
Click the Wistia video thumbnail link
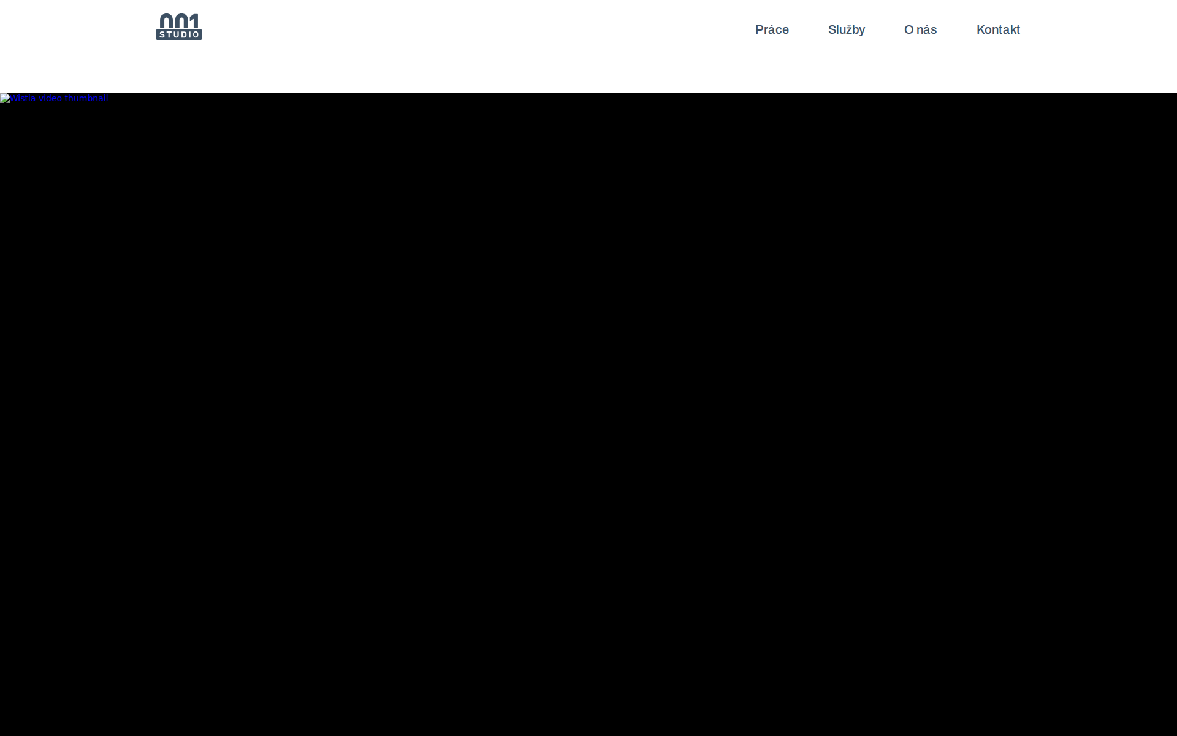tap(59, 99)
